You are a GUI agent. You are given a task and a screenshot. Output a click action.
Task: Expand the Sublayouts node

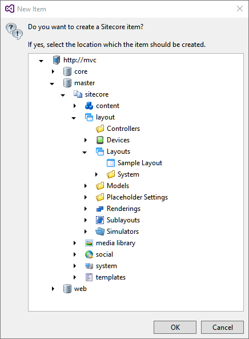tap(86, 220)
